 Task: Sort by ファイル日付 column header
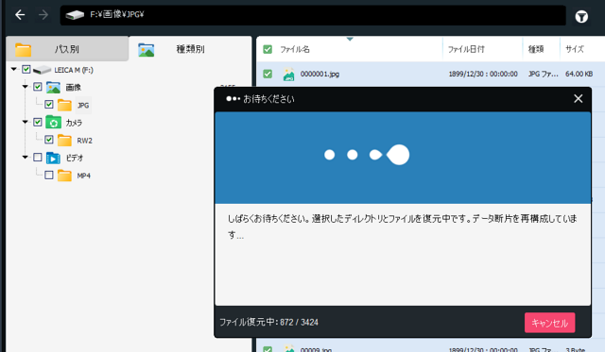point(466,49)
